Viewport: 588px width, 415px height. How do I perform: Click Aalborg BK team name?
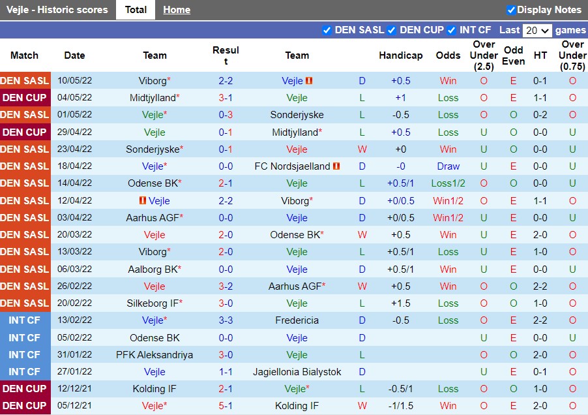coord(153,269)
